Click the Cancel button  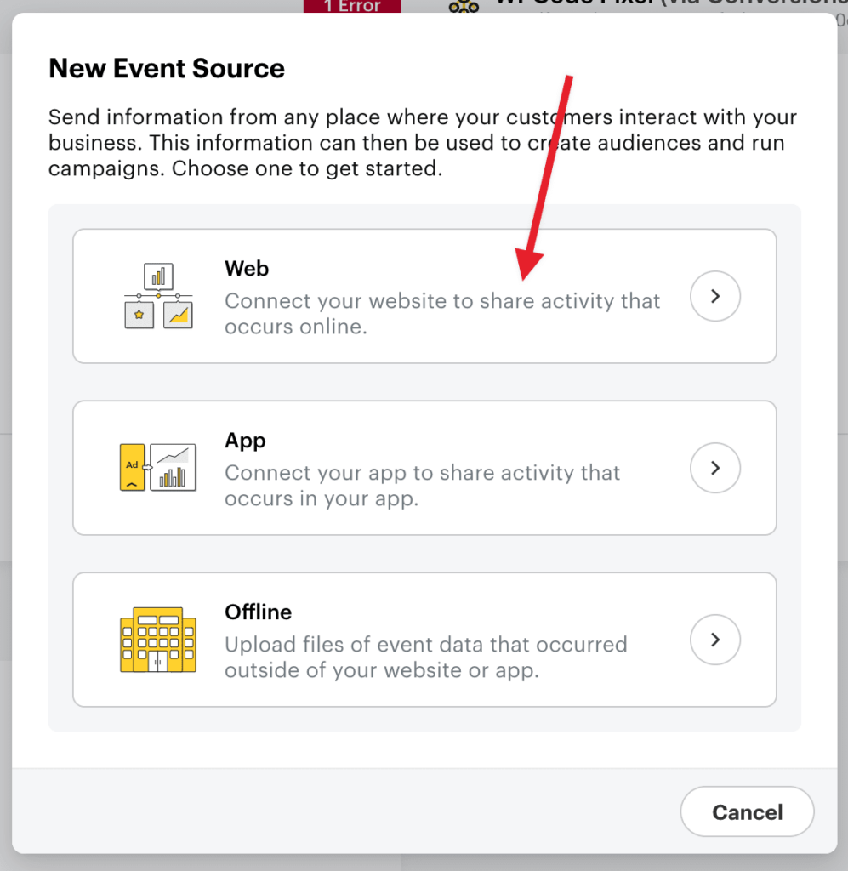[746, 811]
